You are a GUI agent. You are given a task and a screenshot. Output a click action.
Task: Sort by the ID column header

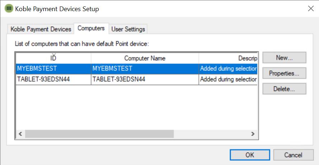(53, 58)
